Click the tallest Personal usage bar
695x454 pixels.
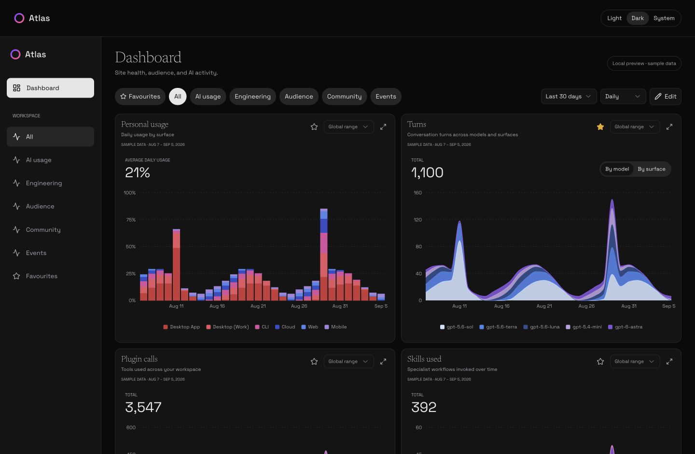(324, 255)
